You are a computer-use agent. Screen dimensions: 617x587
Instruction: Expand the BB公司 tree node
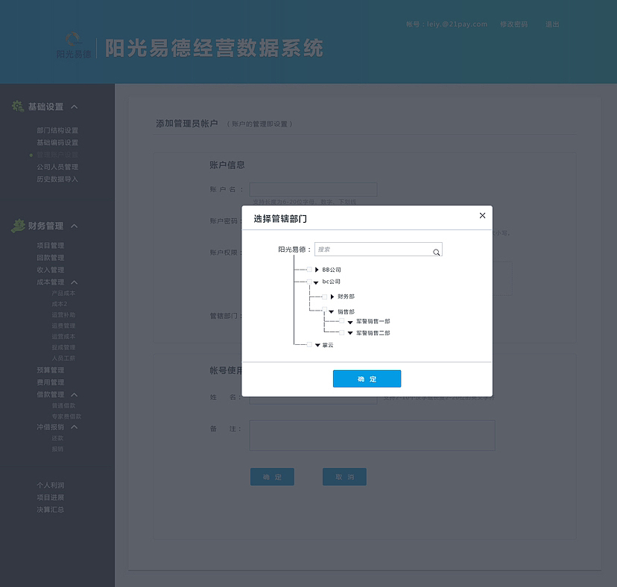click(x=317, y=269)
